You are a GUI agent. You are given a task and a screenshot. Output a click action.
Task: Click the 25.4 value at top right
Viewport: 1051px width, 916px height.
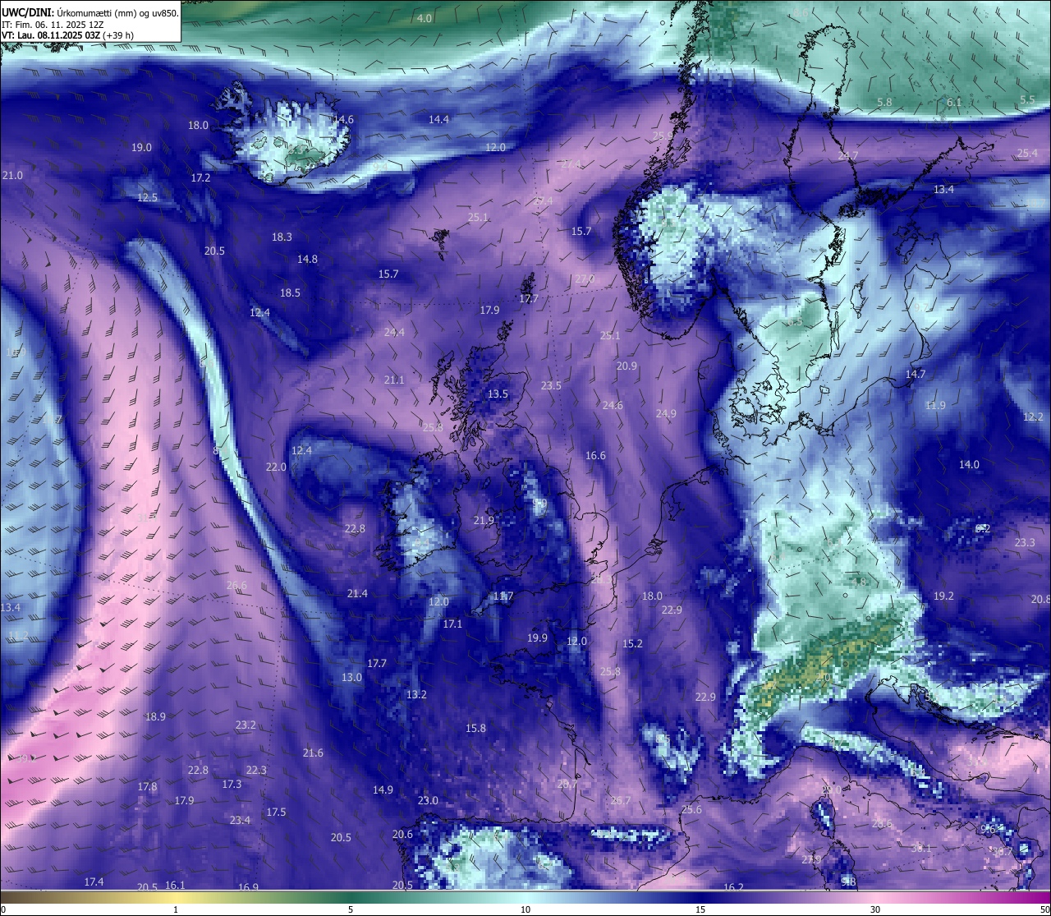(1027, 153)
